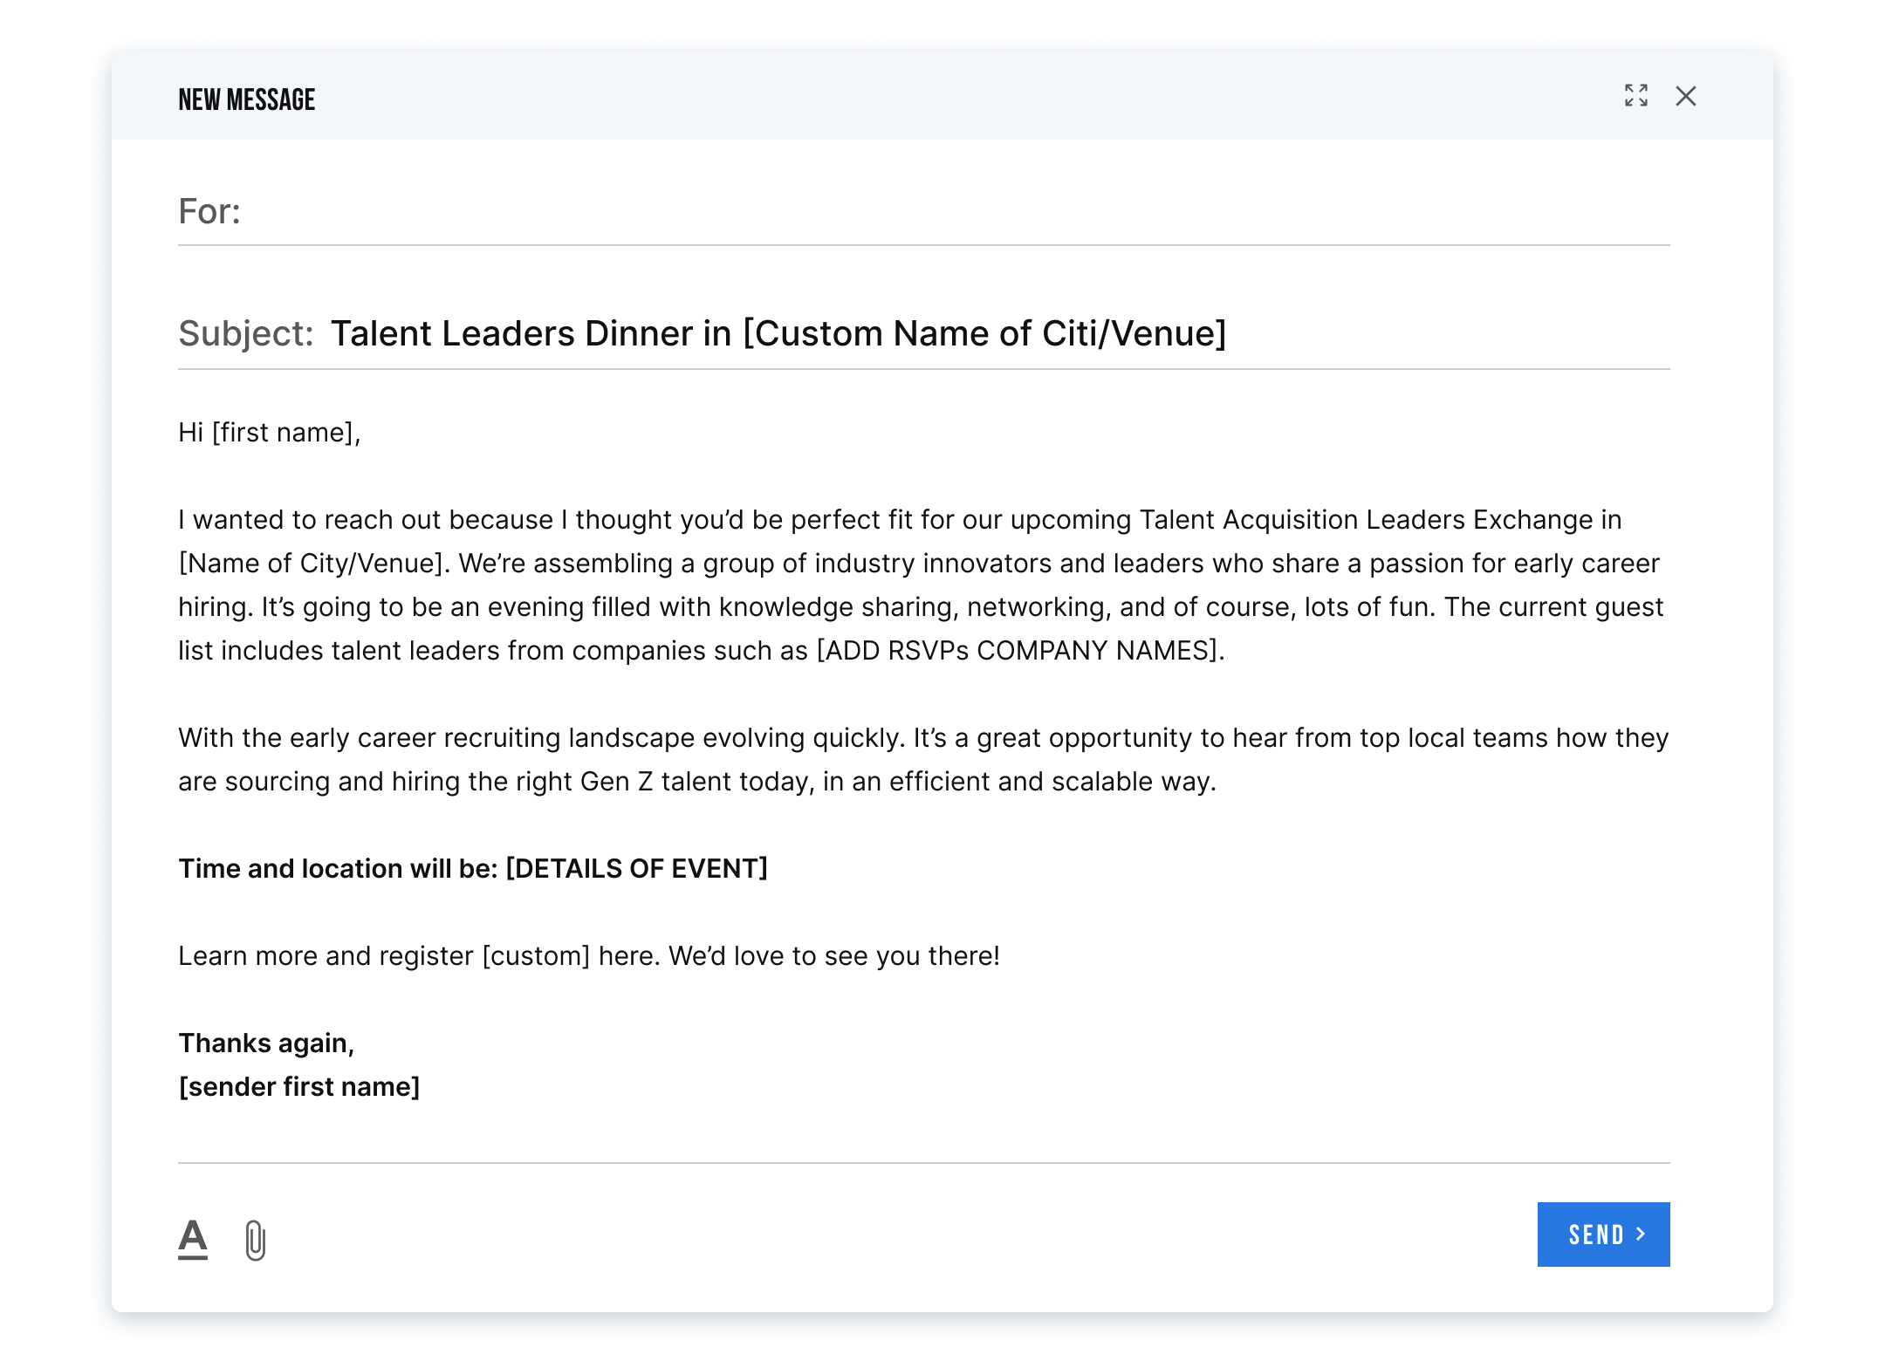Click the "Subject:" field label
Viewport: 1885px width, 1368px height.
[245, 333]
